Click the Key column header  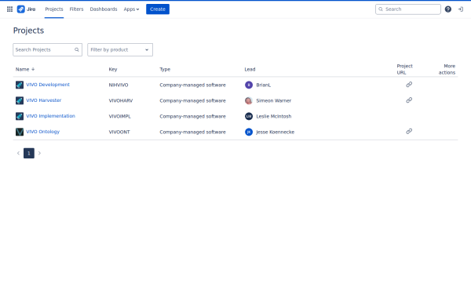pos(113,69)
